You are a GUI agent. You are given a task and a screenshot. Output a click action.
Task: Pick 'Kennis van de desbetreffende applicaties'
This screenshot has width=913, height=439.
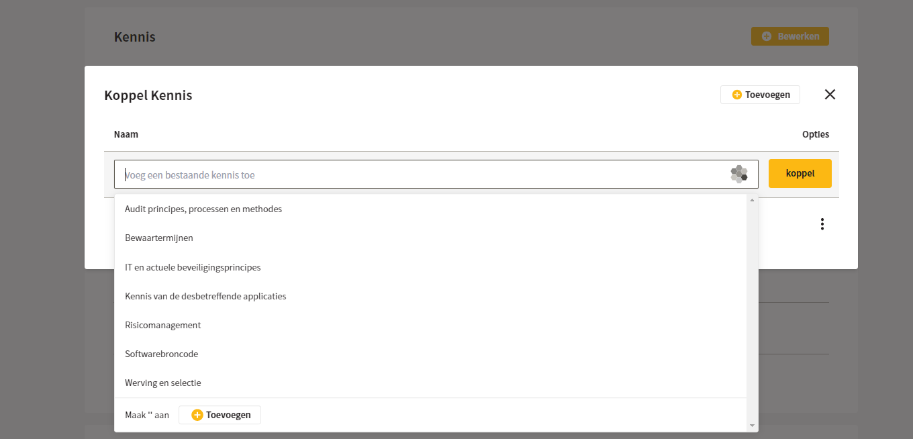click(430, 296)
